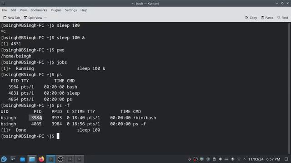Open the Edit menu
Viewport: 291px width, 163px height.
click(x=13, y=10)
